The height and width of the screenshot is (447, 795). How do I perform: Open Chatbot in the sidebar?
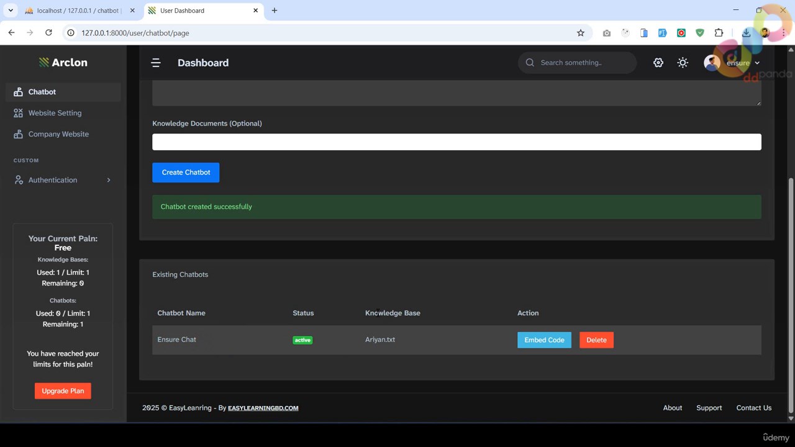pos(63,92)
